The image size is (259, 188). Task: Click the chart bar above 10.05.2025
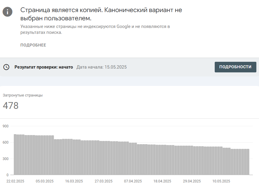[x=221, y=161]
